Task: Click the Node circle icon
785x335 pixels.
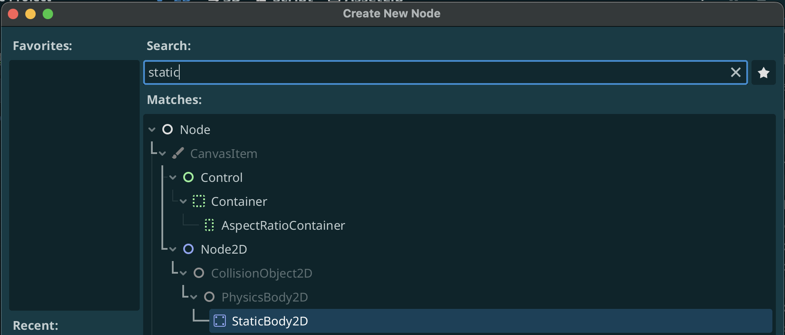Action: pyautogui.click(x=168, y=129)
